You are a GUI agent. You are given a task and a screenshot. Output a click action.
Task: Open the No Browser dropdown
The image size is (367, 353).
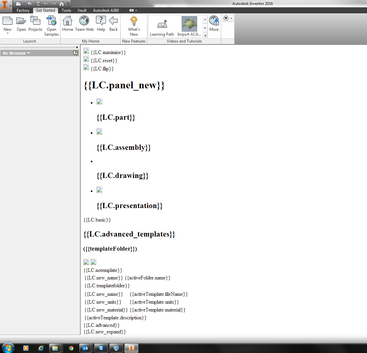[x=16, y=53]
